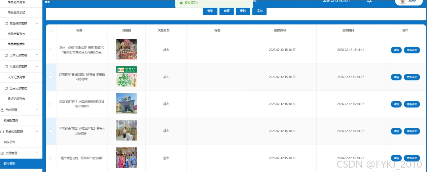Open 商品仓库列表 in sidebar
Viewport: 427px width, 172px height.
(21, 2)
